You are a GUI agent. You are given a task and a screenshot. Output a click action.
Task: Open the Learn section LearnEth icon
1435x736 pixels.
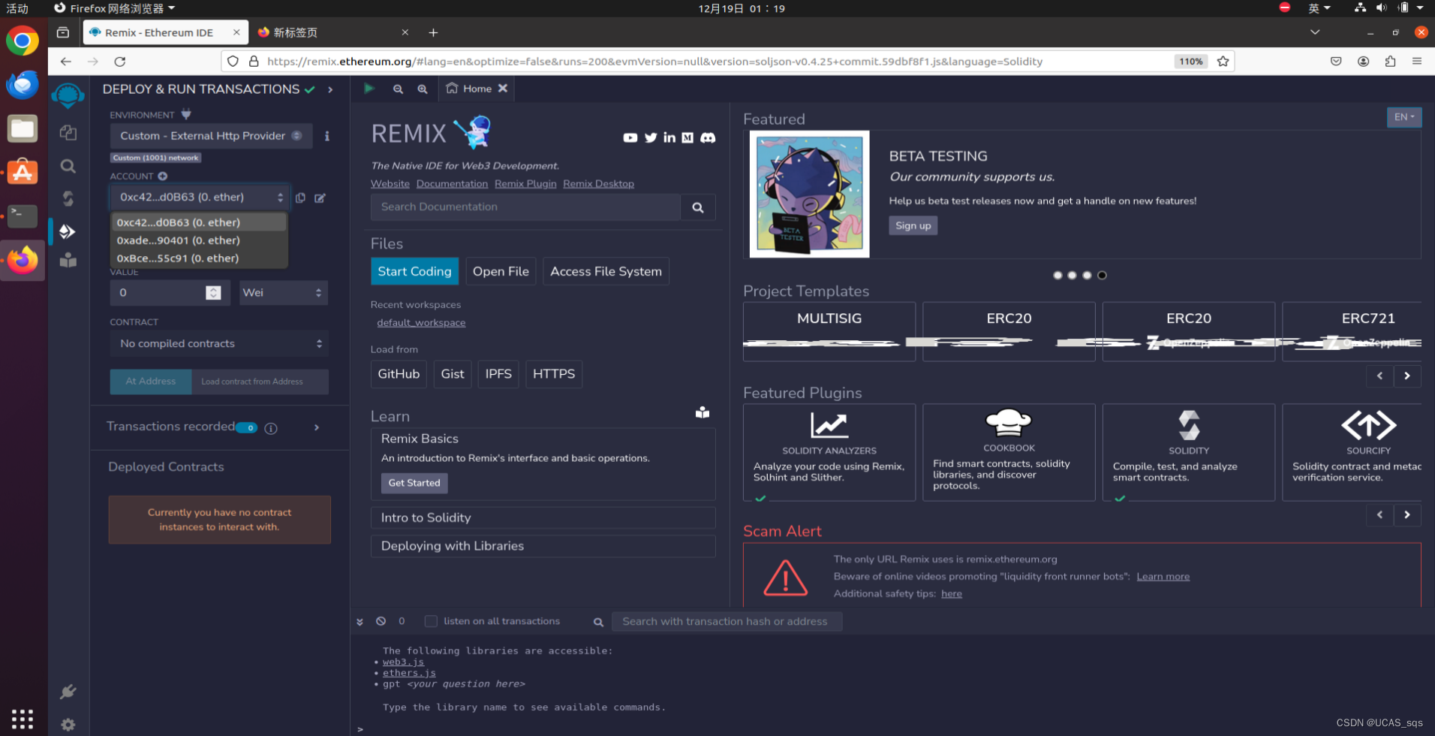pyautogui.click(x=702, y=412)
